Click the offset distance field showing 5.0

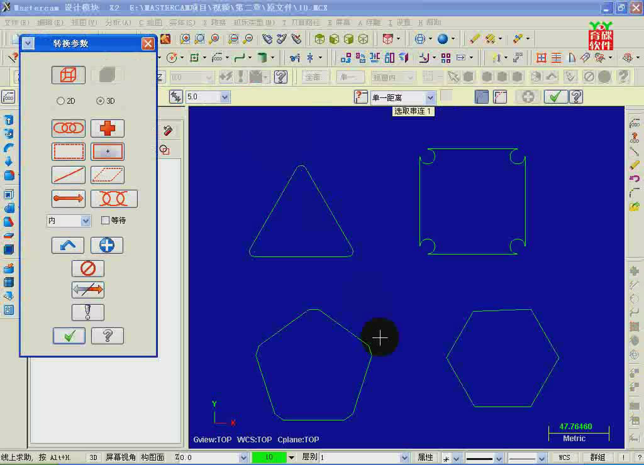coord(203,97)
